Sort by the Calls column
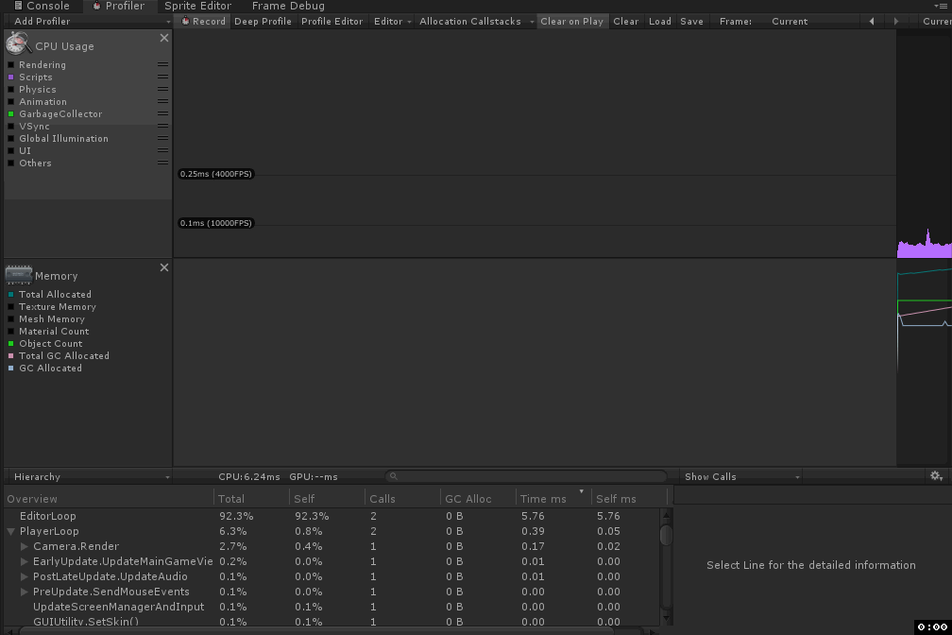952x635 pixels. coord(402,498)
